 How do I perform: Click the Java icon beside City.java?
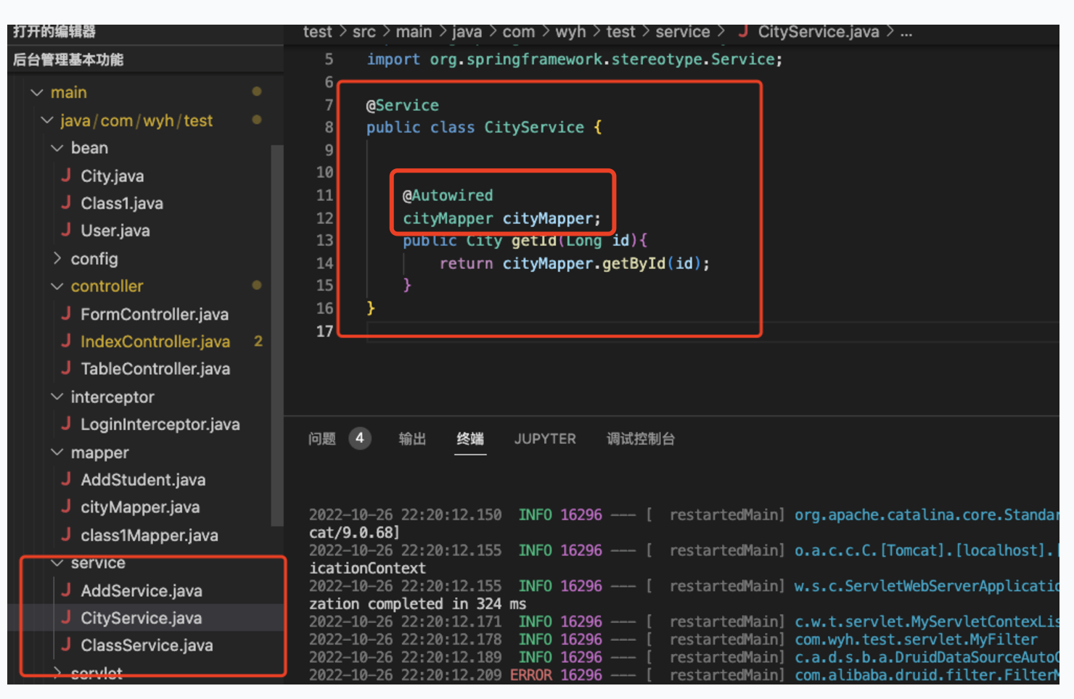point(66,175)
